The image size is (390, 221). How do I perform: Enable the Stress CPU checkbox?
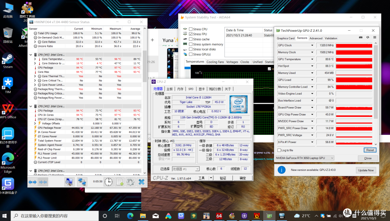191,29
